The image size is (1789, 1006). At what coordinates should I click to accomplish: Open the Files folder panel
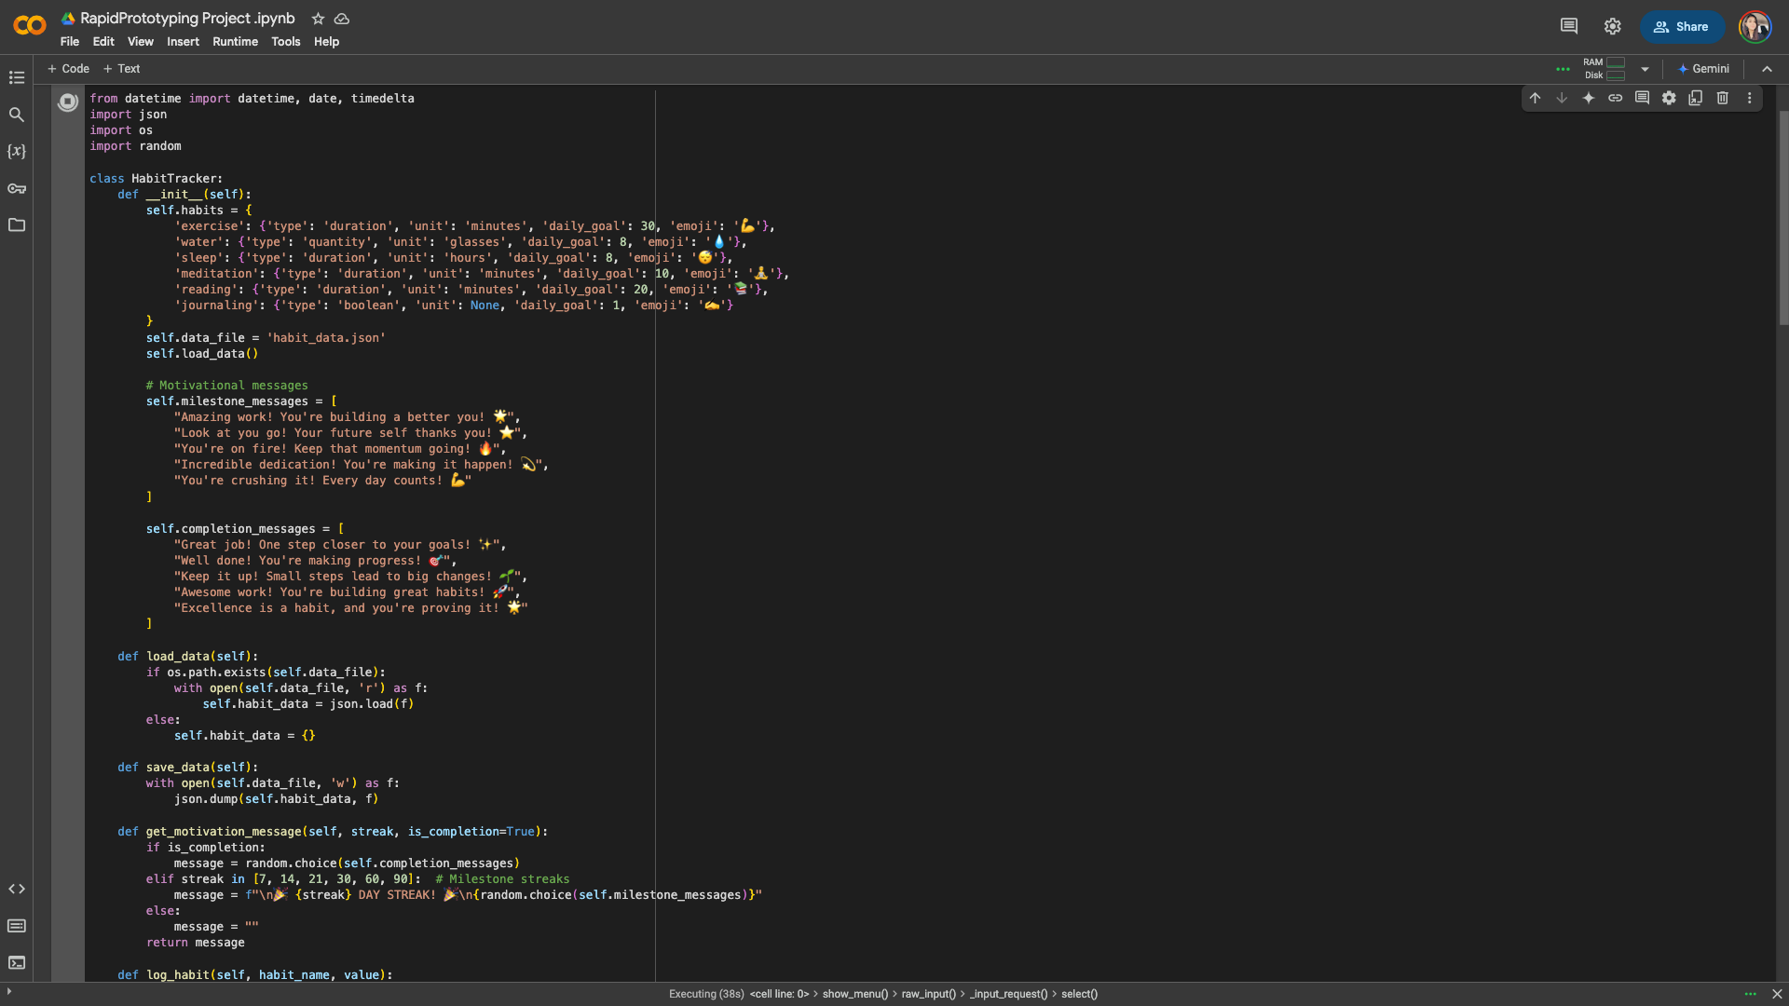(x=17, y=224)
